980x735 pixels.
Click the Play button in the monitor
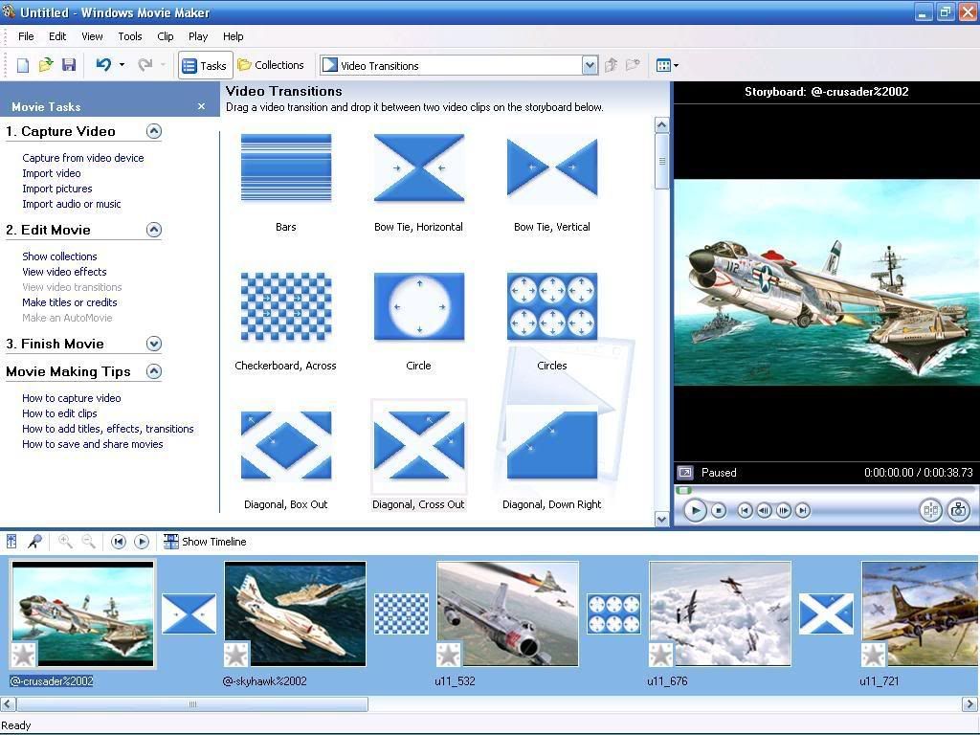click(x=695, y=511)
